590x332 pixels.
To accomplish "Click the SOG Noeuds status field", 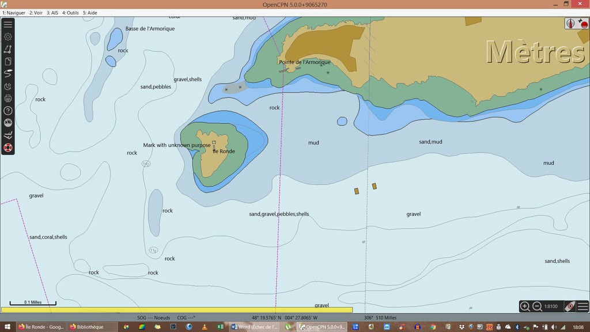I will tap(153, 318).
